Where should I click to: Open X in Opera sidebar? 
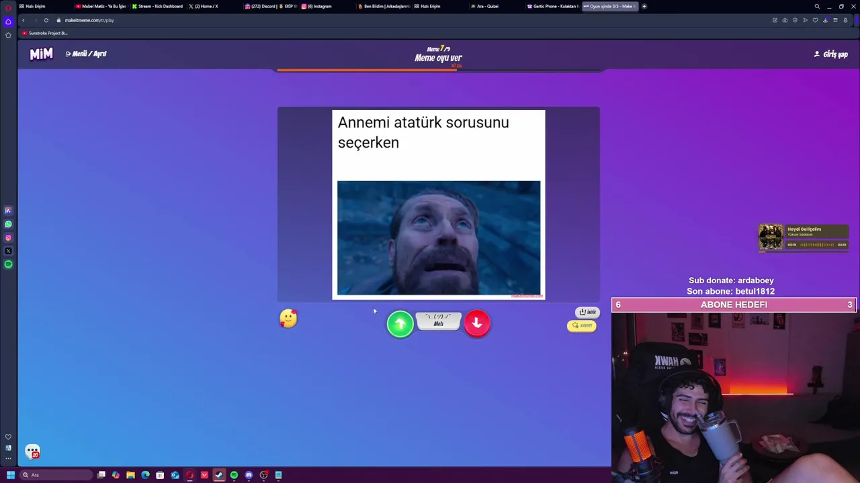tap(8, 251)
